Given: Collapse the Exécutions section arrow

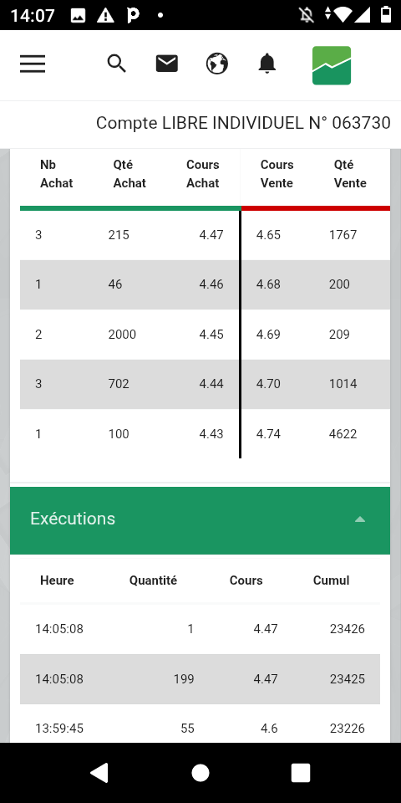Looking at the screenshot, I should coord(359,519).
